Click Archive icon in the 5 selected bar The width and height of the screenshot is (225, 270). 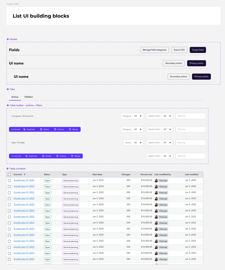55,129
